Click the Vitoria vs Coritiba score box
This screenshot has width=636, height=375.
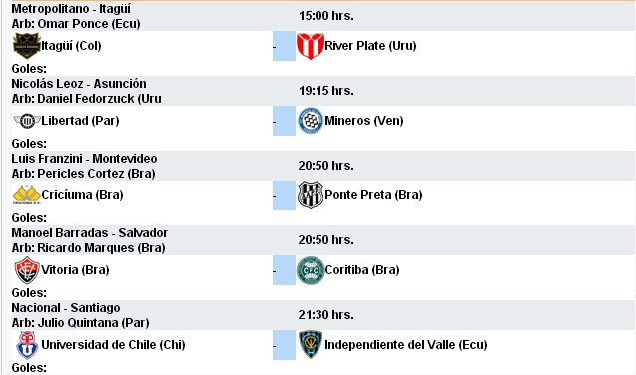(x=284, y=270)
